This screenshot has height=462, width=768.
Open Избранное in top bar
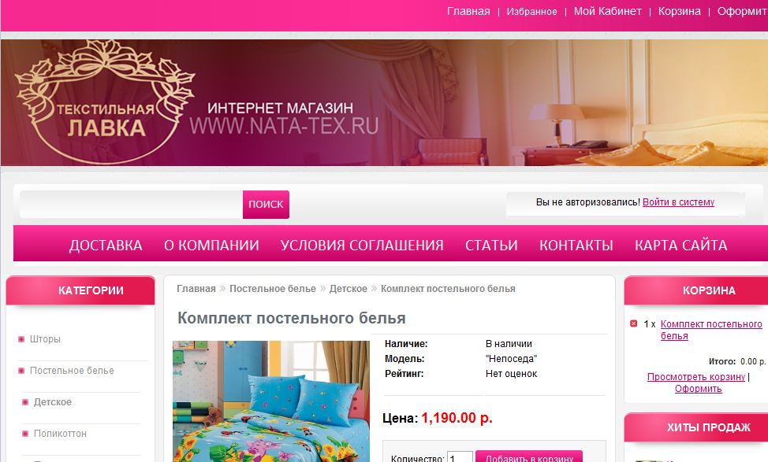pyautogui.click(x=532, y=12)
